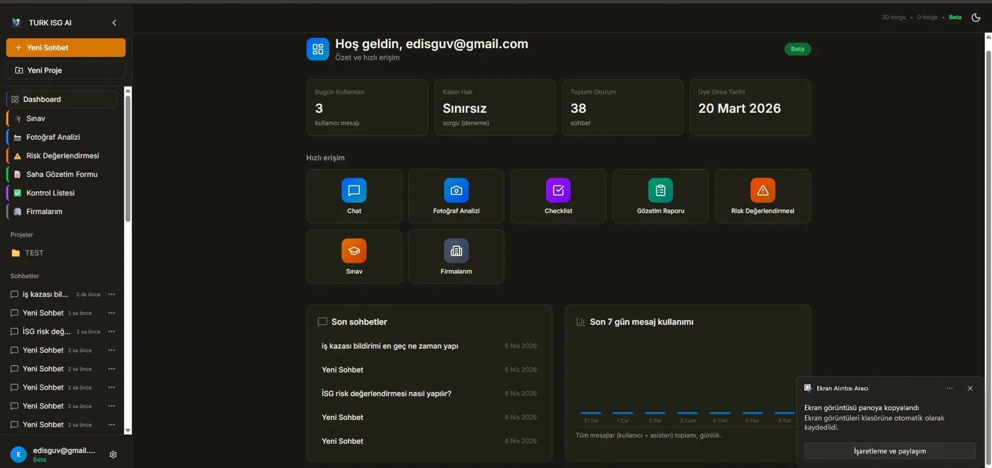The width and height of the screenshot is (992, 468).
Task: Click İşaretleme ve paylaşım in the notification
Action: (x=889, y=451)
